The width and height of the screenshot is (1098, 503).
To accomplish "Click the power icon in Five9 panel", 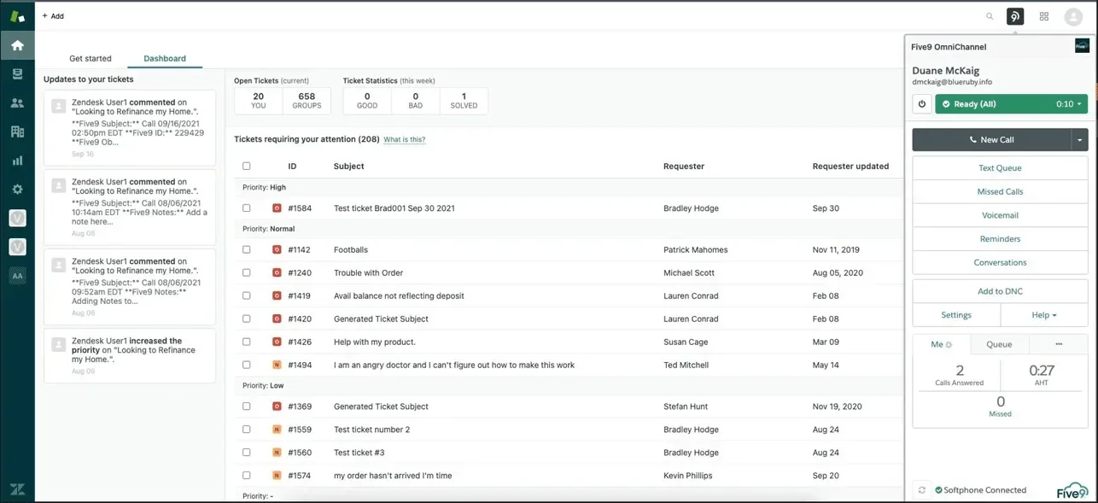I will 923,102.
